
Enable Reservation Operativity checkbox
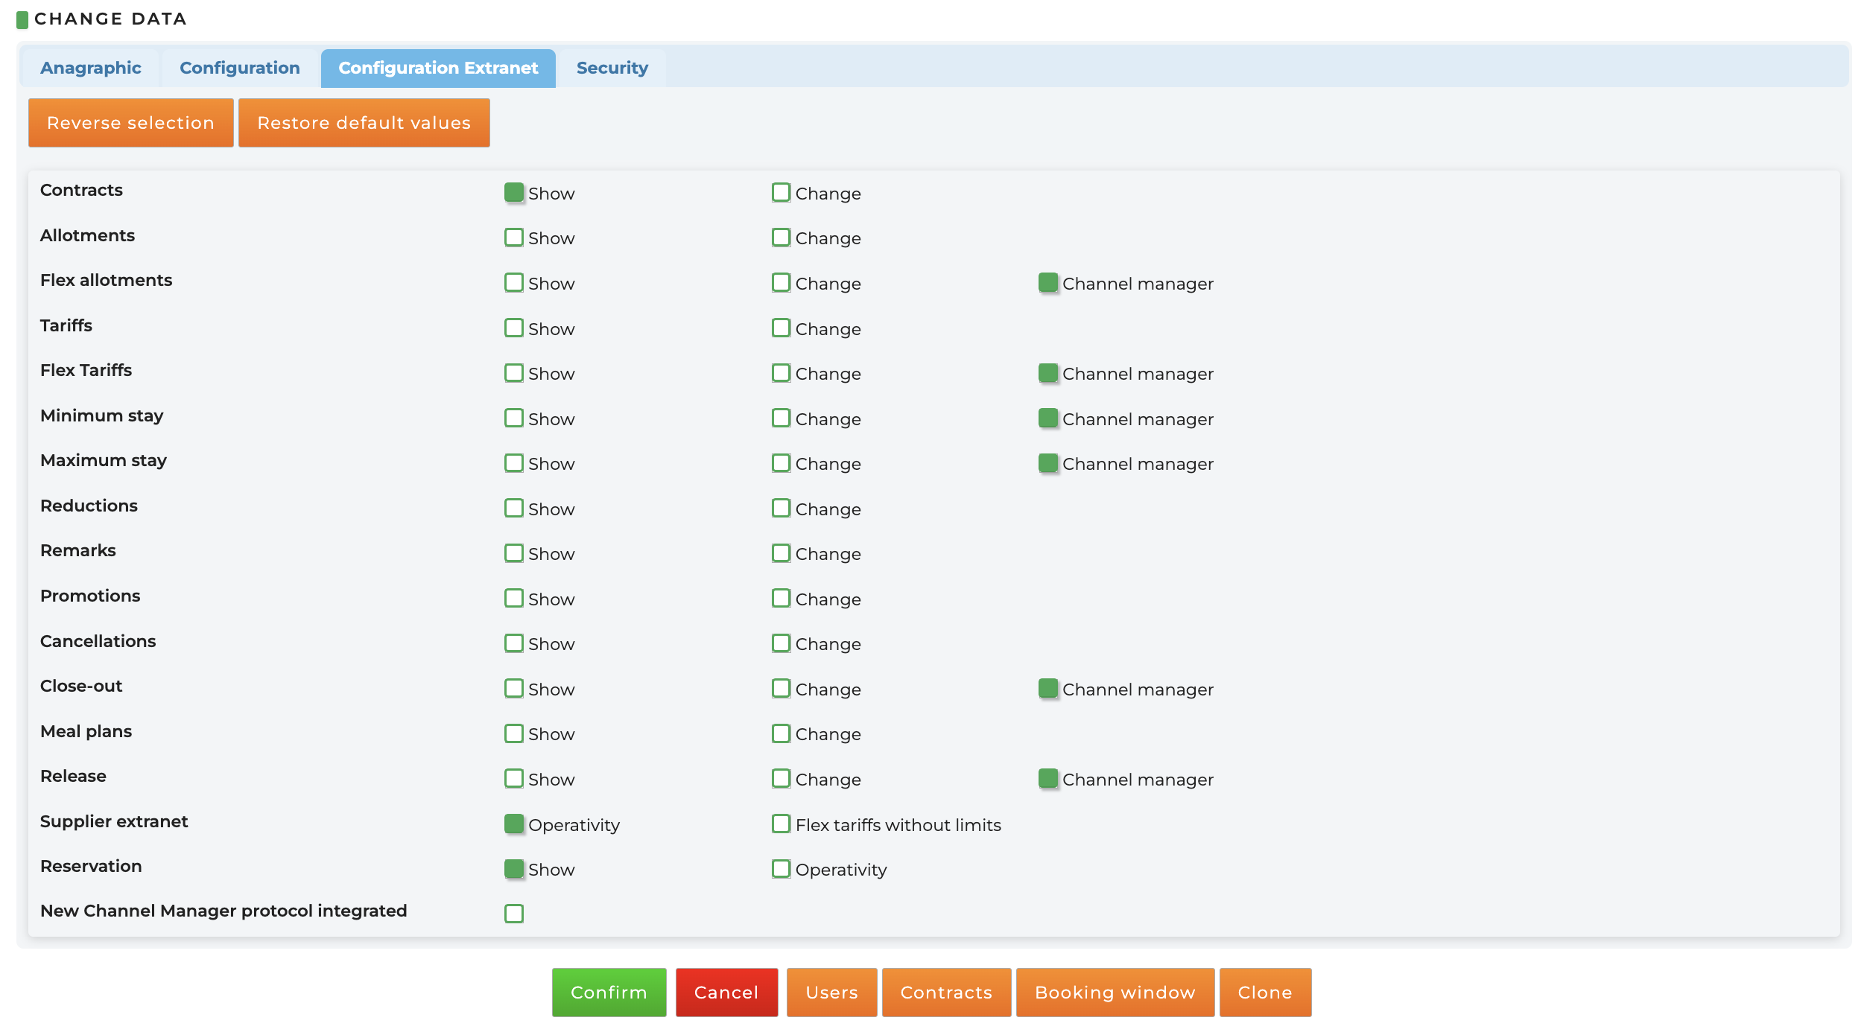pyautogui.click(x=780, y=868)
